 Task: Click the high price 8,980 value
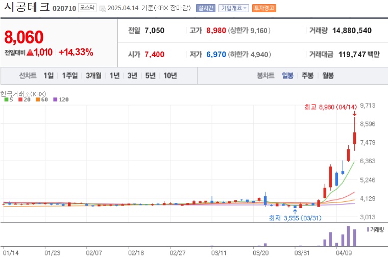[x=216, y=31]
